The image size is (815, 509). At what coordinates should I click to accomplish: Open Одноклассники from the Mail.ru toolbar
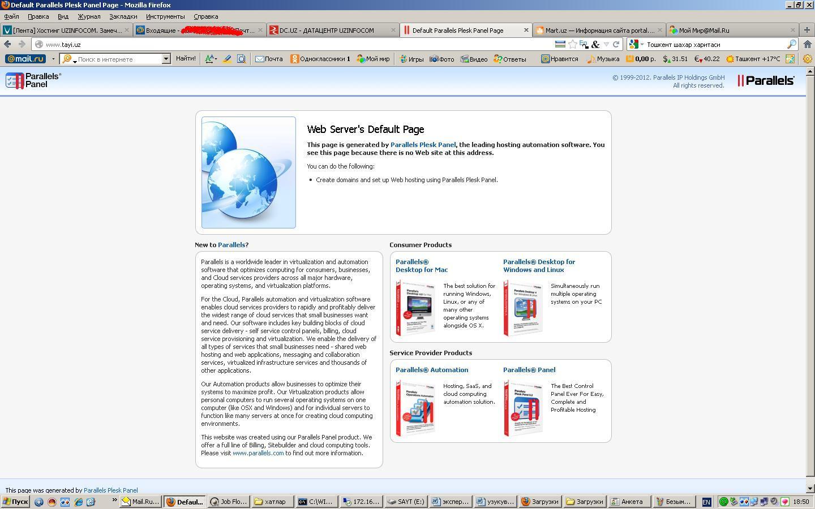[x=320, y=59]
